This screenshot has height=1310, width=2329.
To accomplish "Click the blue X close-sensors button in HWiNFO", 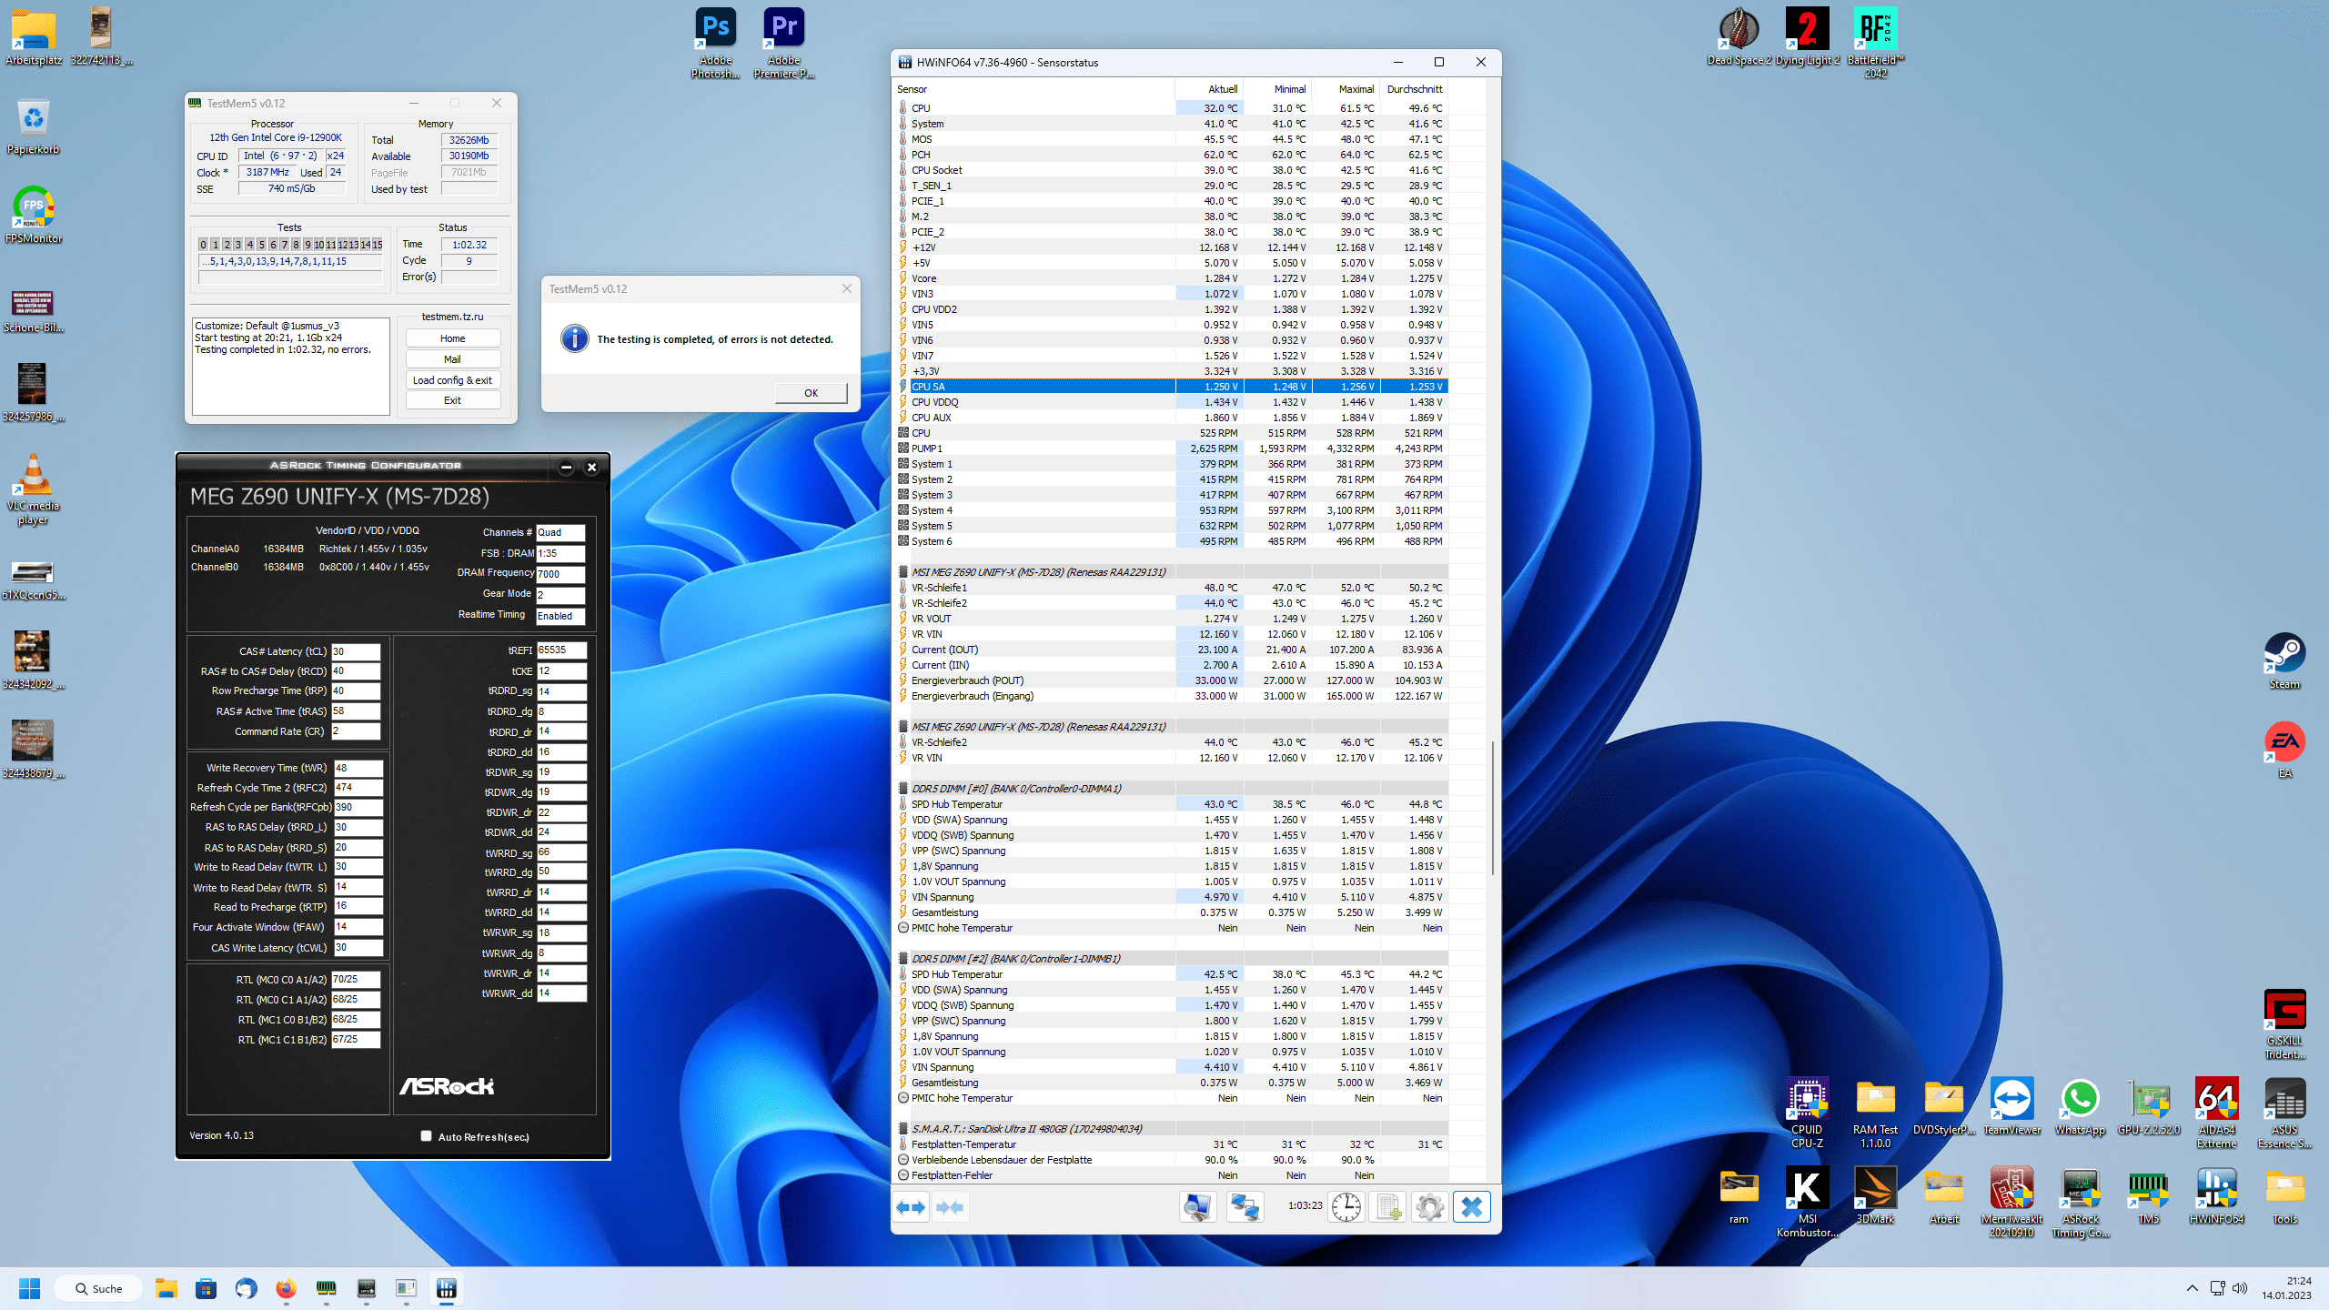I will 1471,1207.
